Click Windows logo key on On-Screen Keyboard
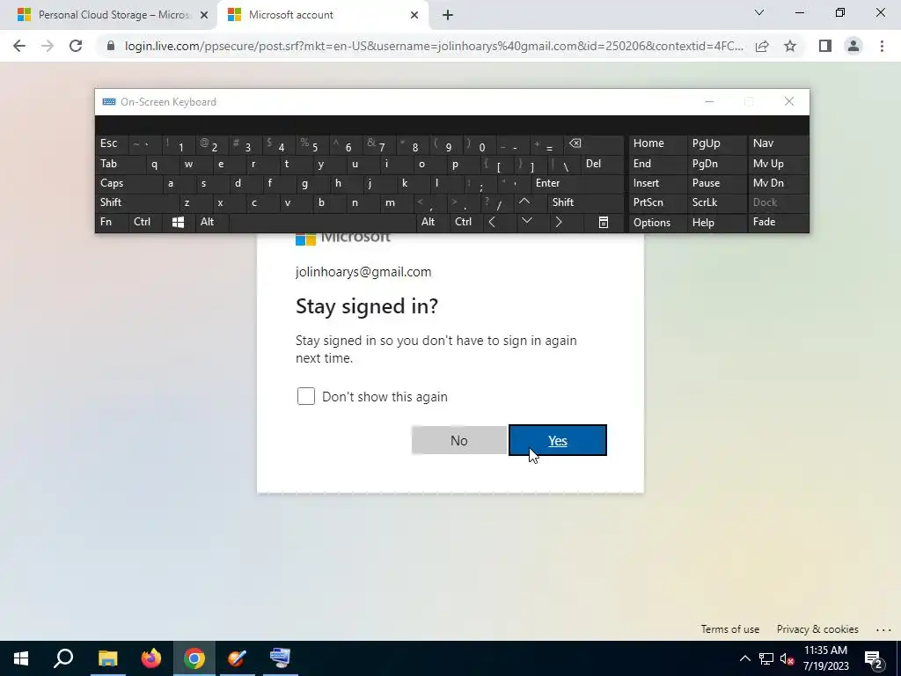The width and height of the screenshot is (901, 676). pos(178,222)
